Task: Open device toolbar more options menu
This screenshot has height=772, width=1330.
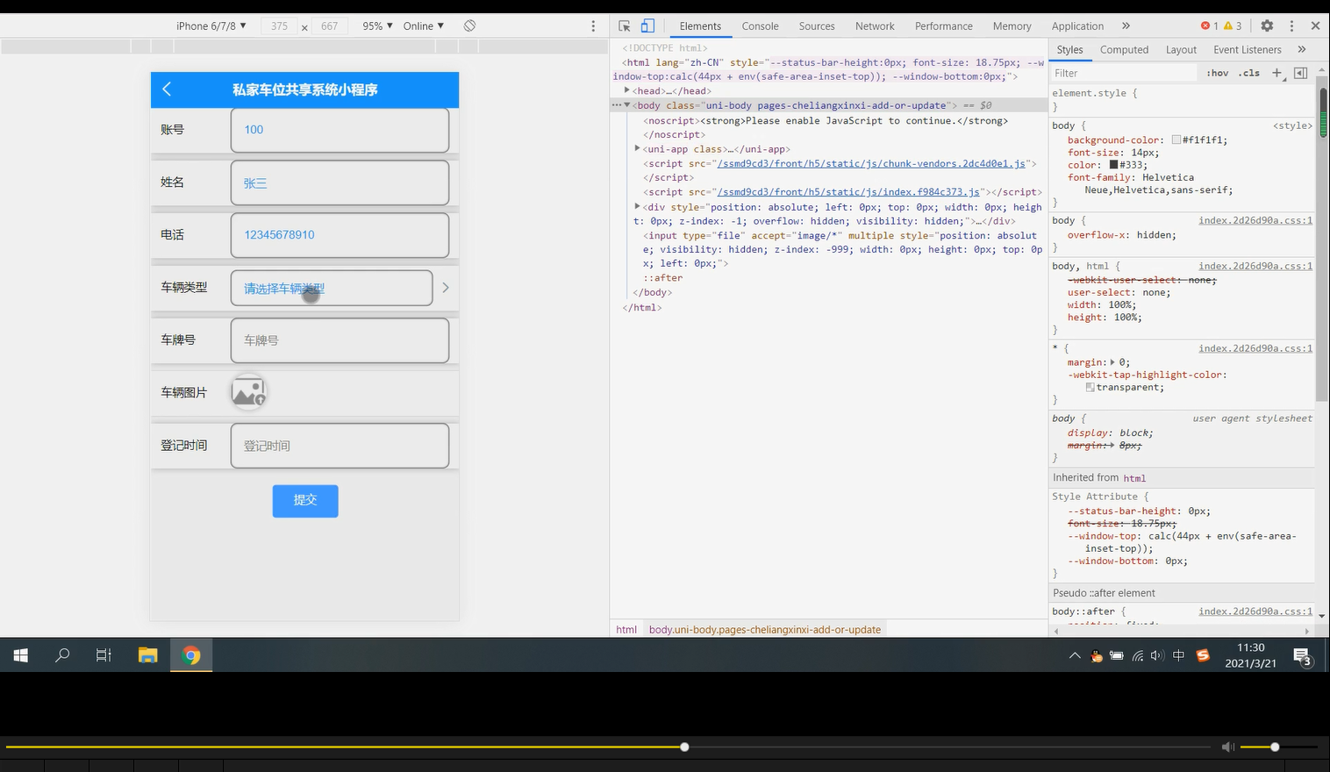Action: click(x=593, y=26)
